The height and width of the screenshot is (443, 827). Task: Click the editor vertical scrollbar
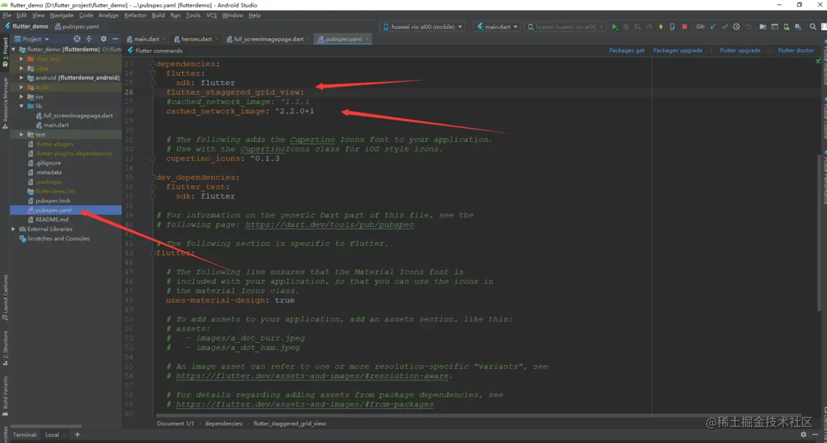click(819, 232)
